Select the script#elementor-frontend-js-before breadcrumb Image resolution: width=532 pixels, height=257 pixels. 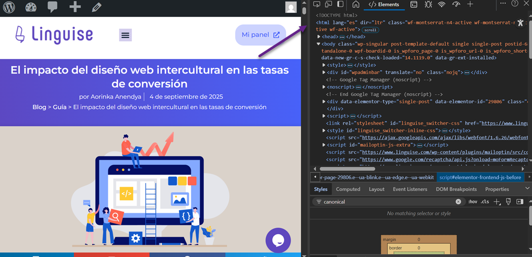click(x=480, y=177)
